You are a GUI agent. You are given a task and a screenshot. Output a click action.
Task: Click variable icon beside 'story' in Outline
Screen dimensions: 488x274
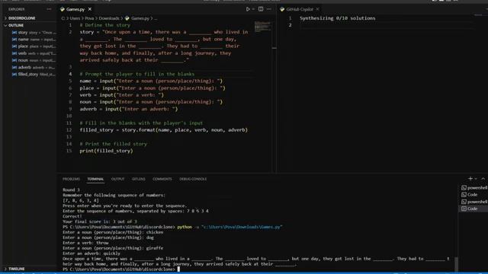(x=14, y=32)
